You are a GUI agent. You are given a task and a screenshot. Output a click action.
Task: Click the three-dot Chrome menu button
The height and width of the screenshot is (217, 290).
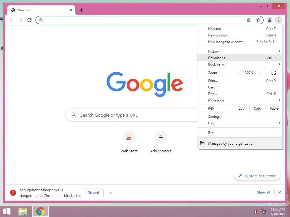point(279,20)
